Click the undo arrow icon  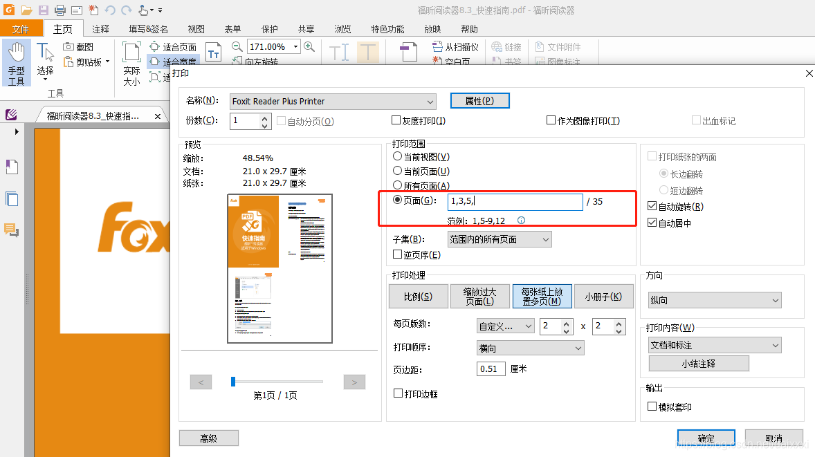point(110,10)
